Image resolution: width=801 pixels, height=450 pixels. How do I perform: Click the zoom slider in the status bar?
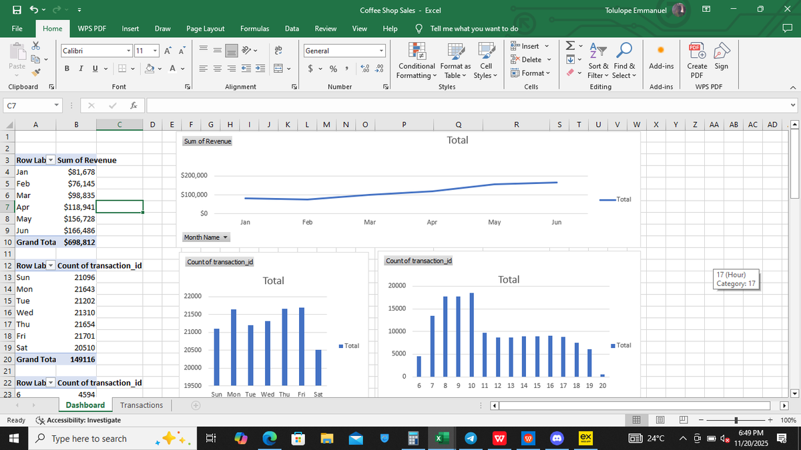735,420
